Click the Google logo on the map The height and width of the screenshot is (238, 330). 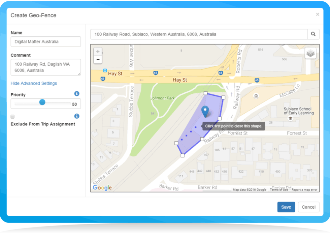tap(102, 188)
